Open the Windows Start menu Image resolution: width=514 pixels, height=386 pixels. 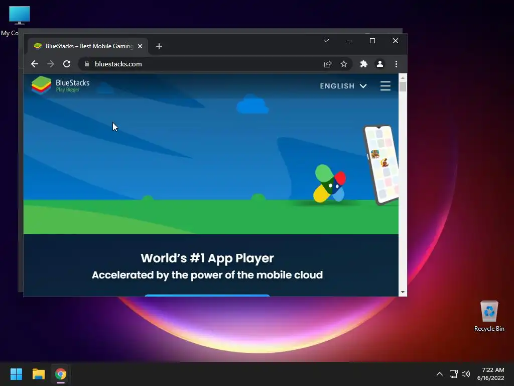tap(16, 374)
